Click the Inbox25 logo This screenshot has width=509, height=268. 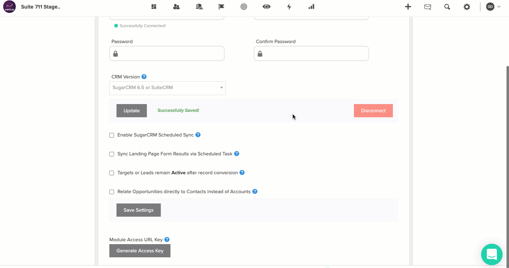click(10, 7)
